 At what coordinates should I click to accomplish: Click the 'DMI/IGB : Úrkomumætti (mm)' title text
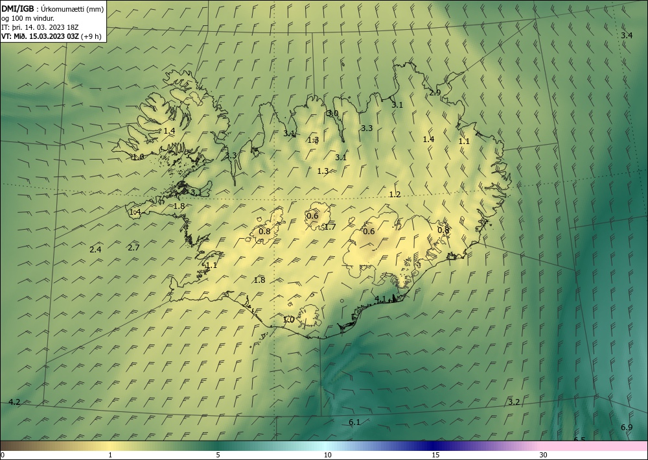(x=52, y=9)
